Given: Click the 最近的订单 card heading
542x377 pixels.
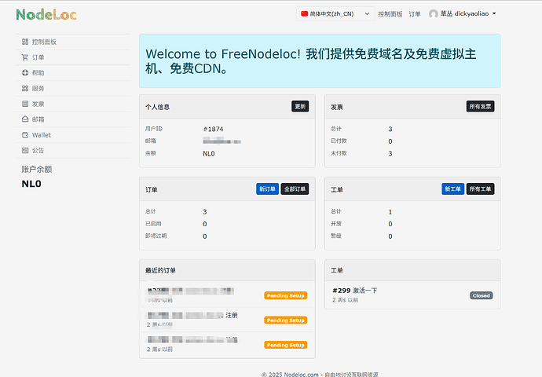Looking at the screenshot, I should pyautogui.click(x=160, y=270).
